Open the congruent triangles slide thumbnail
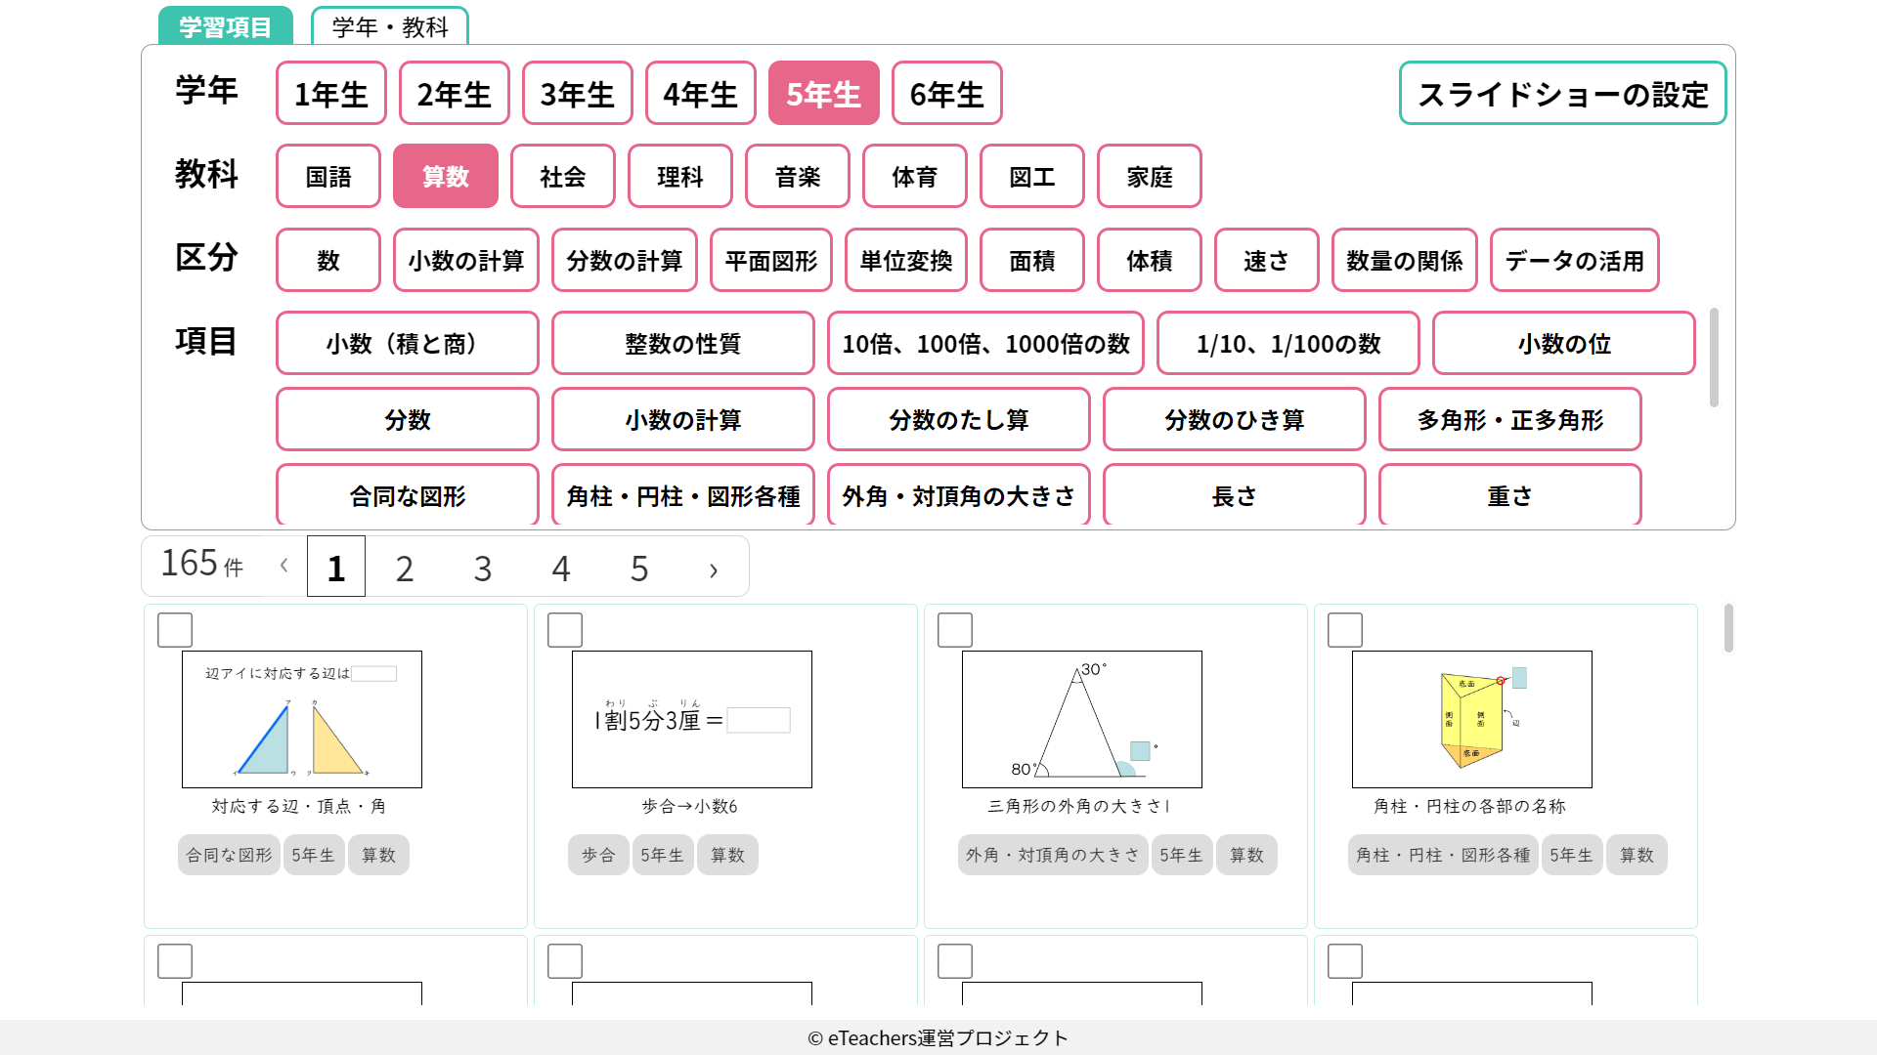 pos(301,719)
